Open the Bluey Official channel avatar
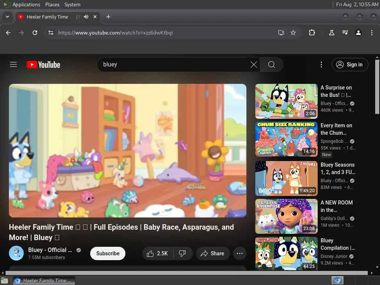This screenshot has width=380, height=285. pyautogui.click(x=16, y=253)
